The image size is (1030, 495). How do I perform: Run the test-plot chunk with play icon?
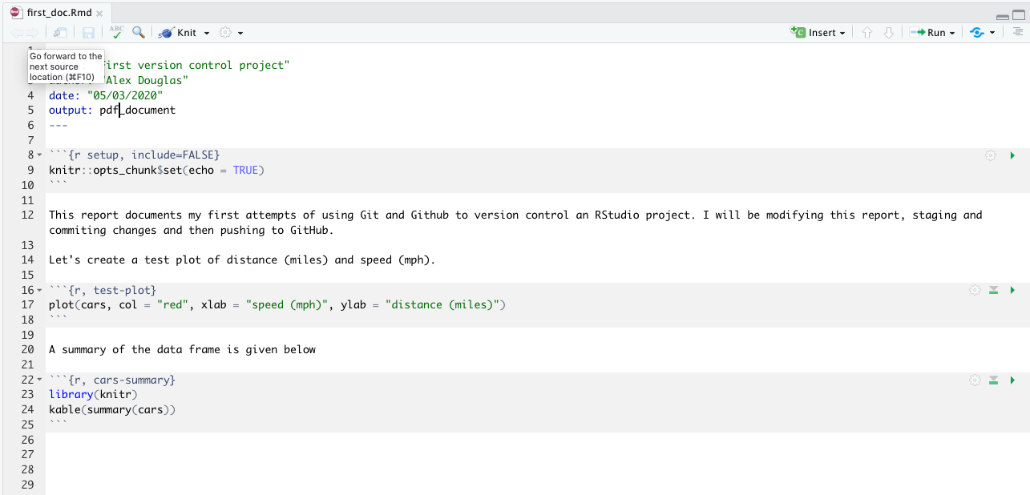tap(1012, 290)
